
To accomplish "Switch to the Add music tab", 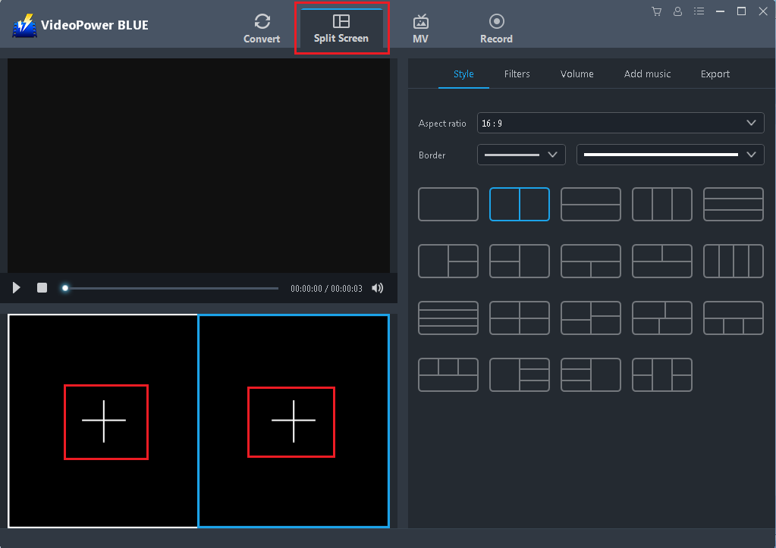I will [x=647, y=74].
